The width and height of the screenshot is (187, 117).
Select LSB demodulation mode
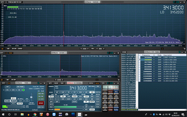[86, 92]
